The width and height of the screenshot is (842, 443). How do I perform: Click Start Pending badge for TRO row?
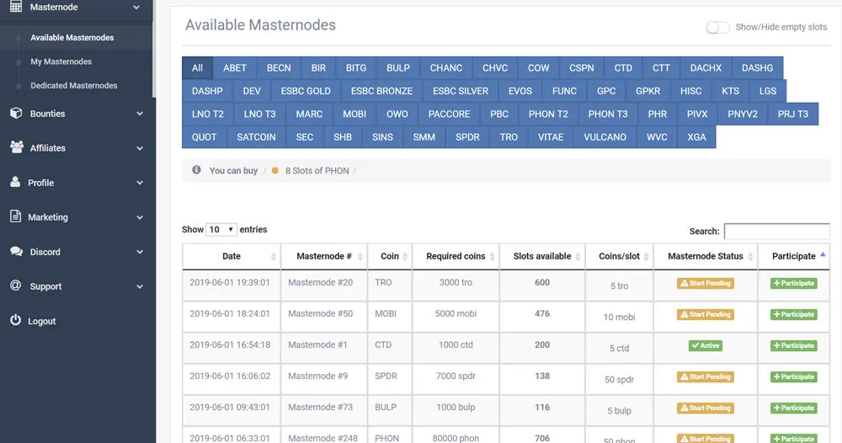click(x=705, y=283)
